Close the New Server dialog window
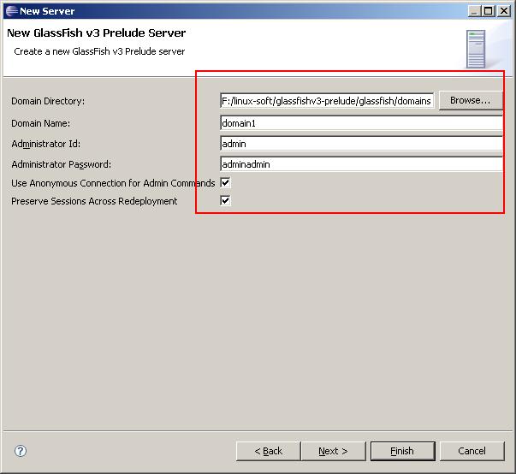This screenshot has width=516, height=474. 504,11
